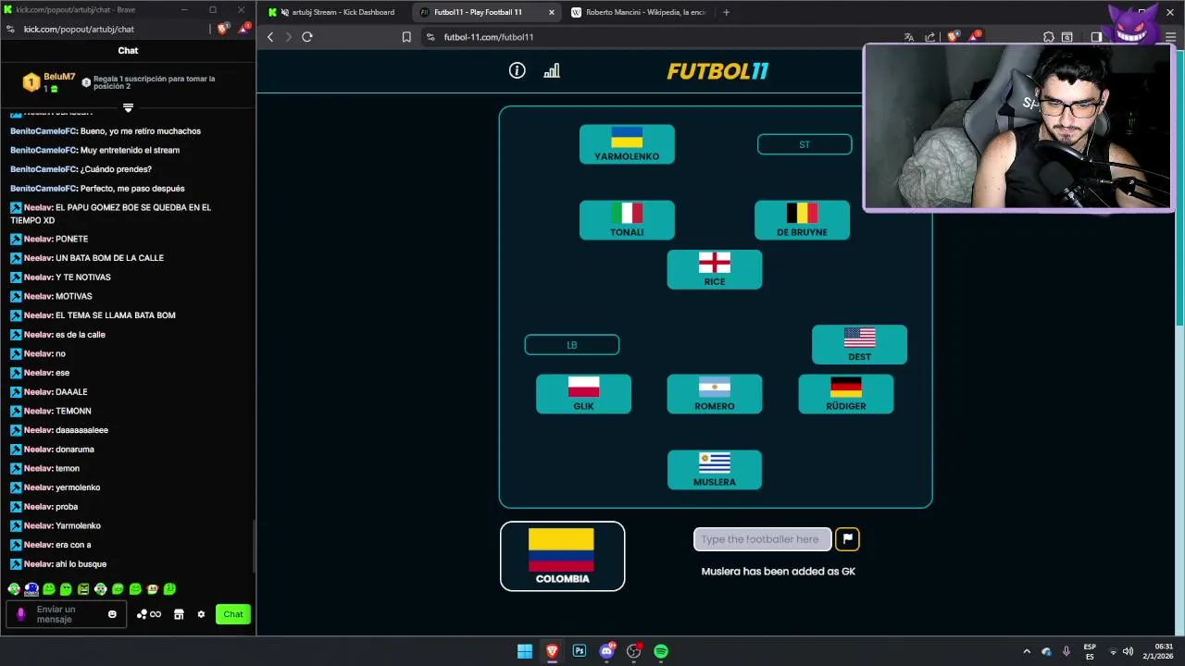Click BenitoCameloFC on the 'Muy entretenido' message
This screenshot has width=1185, height=666.
click(x=43, y=150)
